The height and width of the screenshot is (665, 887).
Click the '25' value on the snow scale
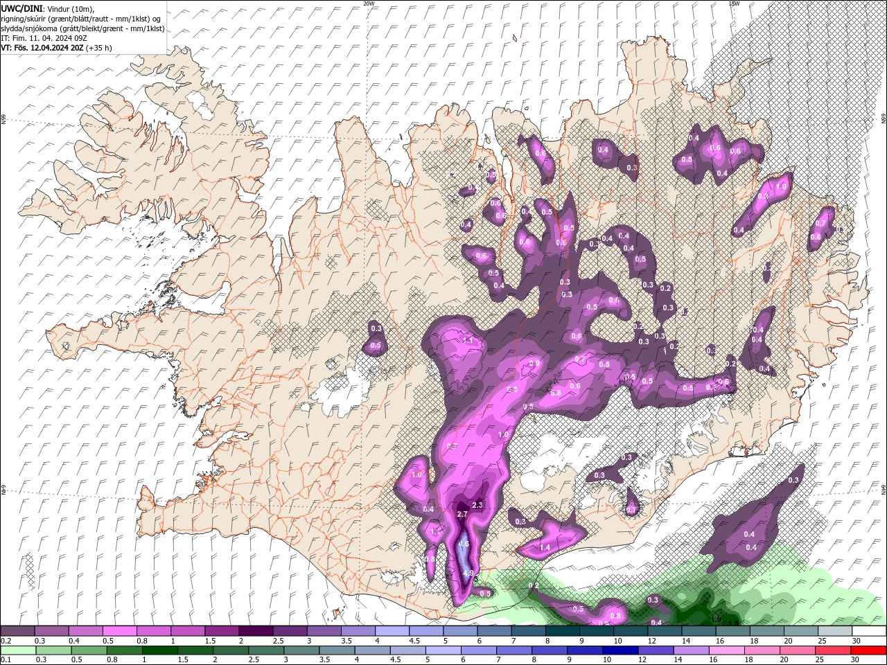tap(823, 641)
